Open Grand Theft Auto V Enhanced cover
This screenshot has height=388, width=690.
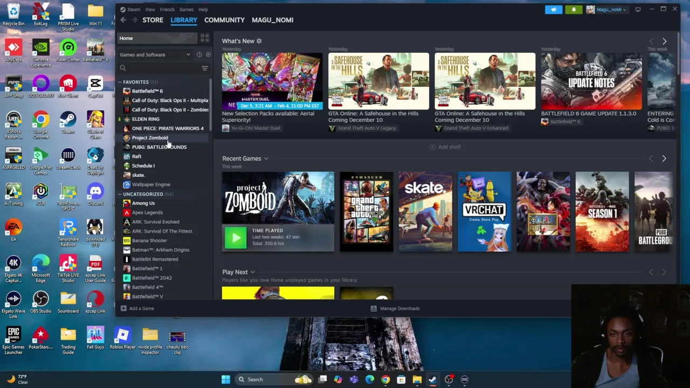(367, 212)
